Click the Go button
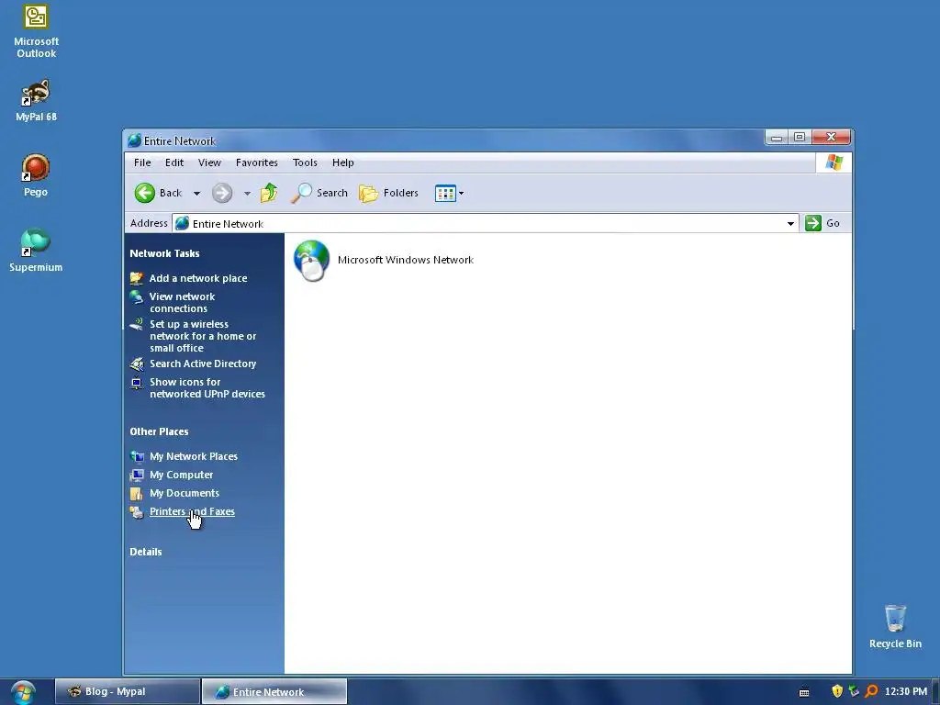 pyautogui.click(x=822, y=223)
